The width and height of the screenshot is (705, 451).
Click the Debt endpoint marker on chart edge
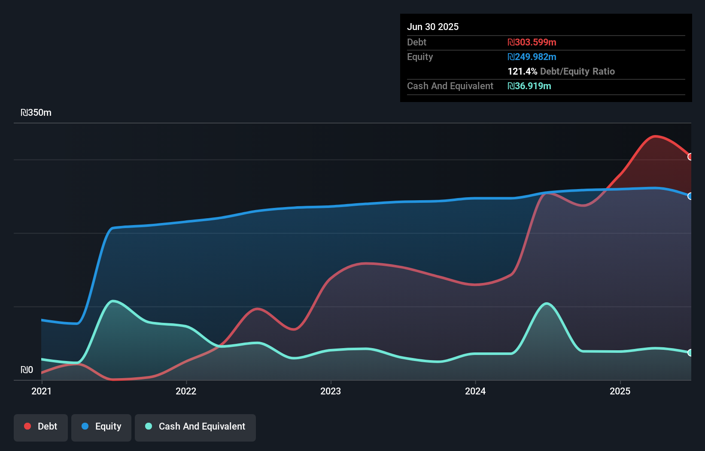pos(690,157)
